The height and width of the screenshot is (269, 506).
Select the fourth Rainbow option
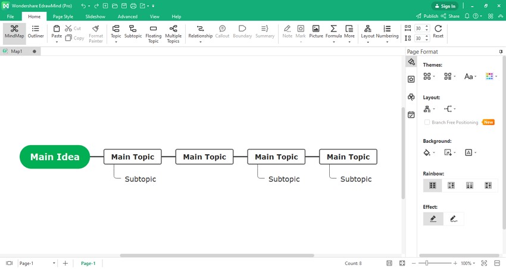pyautogui.click(x=488, y=185)
